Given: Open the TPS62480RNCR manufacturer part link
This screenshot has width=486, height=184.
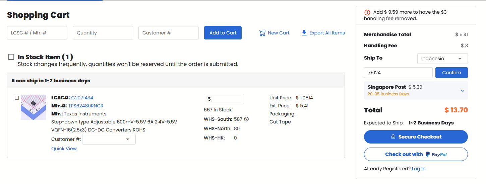Looking at the screenshot, I should tap(86, 106).
